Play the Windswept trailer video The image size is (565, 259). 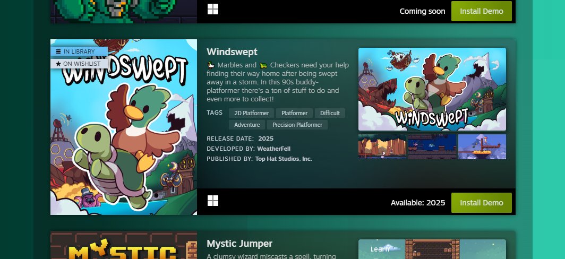coord(432,89)
